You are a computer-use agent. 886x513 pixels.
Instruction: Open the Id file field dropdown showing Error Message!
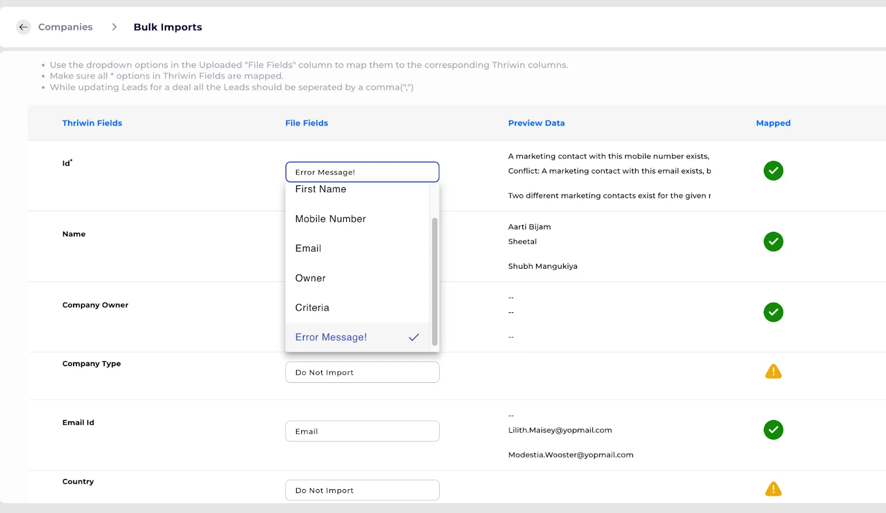[x=362, y=172]
